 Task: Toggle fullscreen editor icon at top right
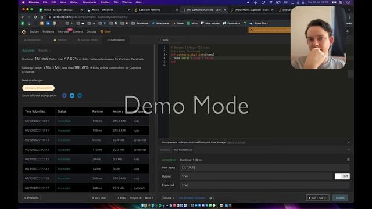tap(348, 40)
